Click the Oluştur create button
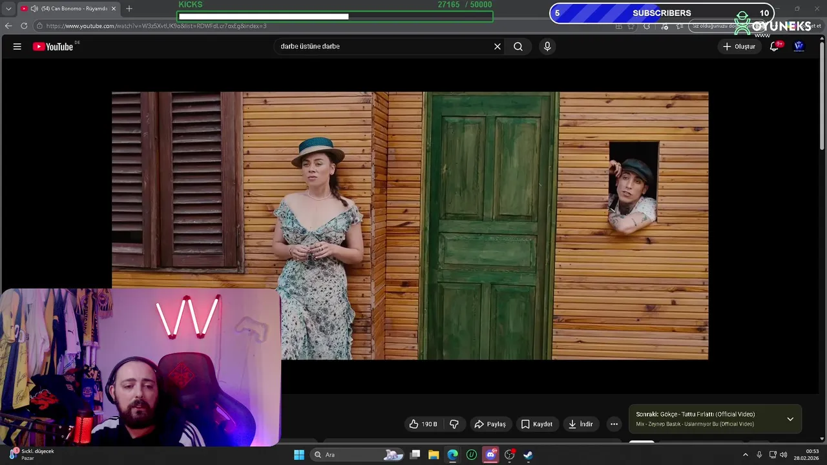This screenshot has width=827, height=465. click(x=738, y=46)
